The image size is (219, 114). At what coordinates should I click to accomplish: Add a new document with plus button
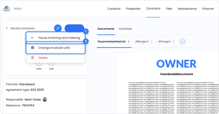point(182,41)
